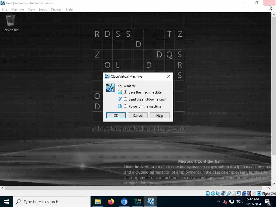Click the USB devices status icon
The width and height of the screenshot is (276, 207).
229,194
